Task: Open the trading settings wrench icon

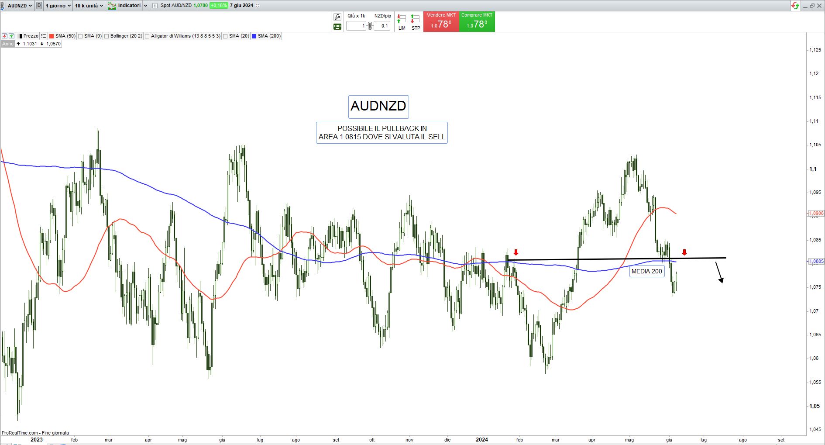Action: [x=337, y=17]
